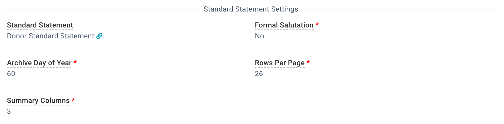The width and height of the screenshot is (504, 124).
Task: Select the Summary Columns value 3
Action: click(x=9, y=112)
